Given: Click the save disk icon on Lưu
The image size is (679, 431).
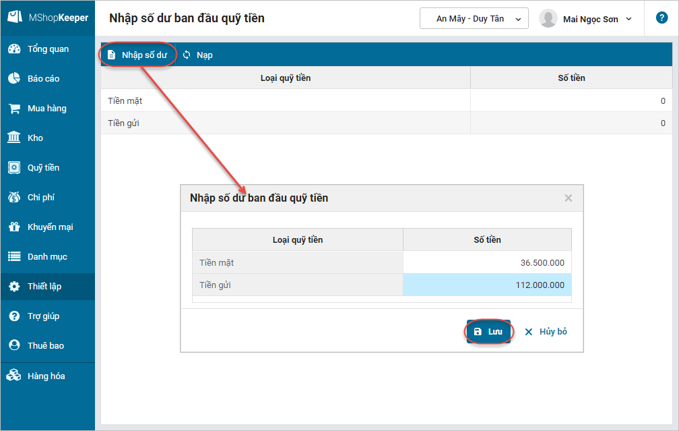Looking at the screenshot, I should point(478,332).
